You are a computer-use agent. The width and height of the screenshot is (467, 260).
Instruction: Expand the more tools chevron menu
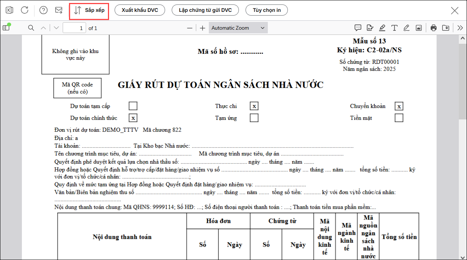tap(460, 28)
